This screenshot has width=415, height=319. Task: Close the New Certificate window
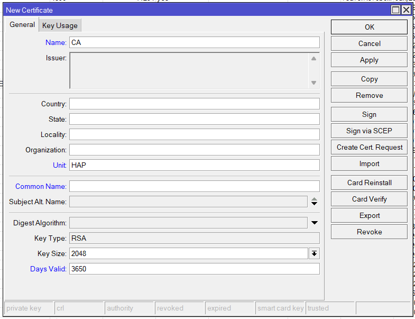[x=406, y=10]
